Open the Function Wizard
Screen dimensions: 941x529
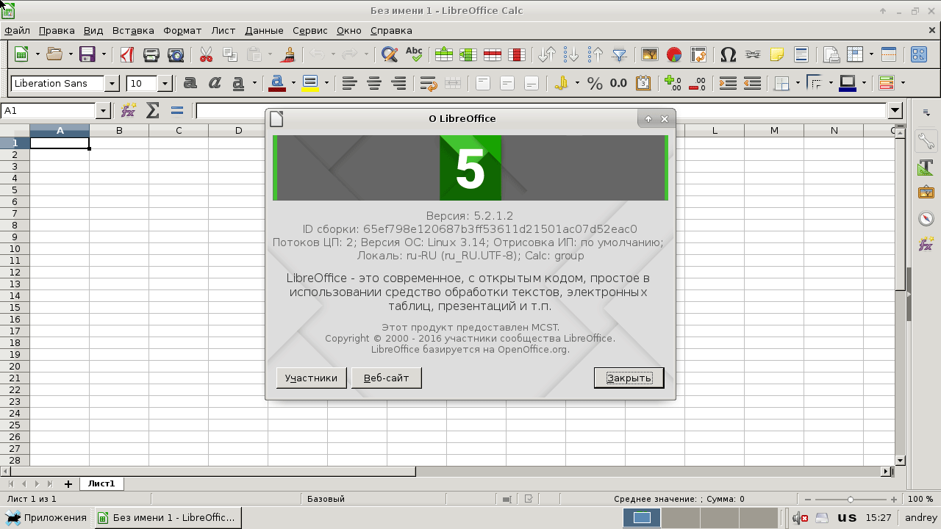tap(129, 110)
